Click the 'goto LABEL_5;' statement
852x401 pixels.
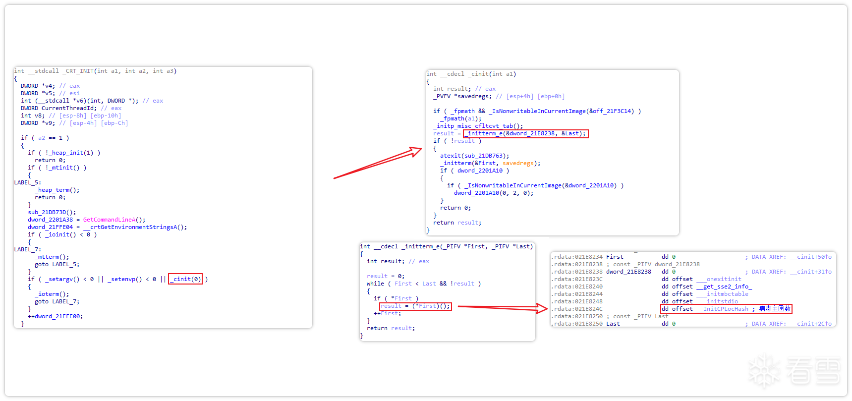(57, 264)
